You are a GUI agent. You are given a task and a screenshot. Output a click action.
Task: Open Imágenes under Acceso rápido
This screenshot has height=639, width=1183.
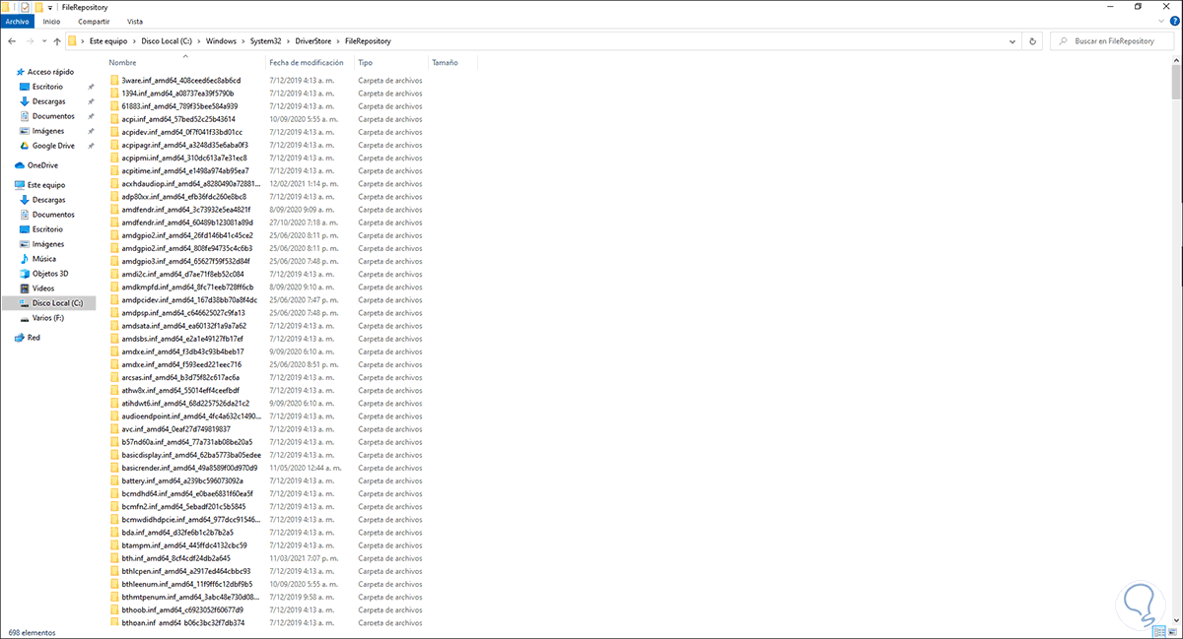coord(48,131)
